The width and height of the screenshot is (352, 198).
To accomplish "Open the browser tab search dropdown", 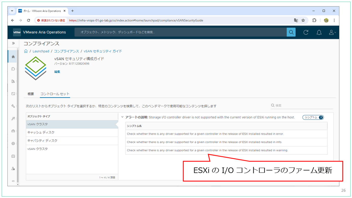I will [12, 11].
